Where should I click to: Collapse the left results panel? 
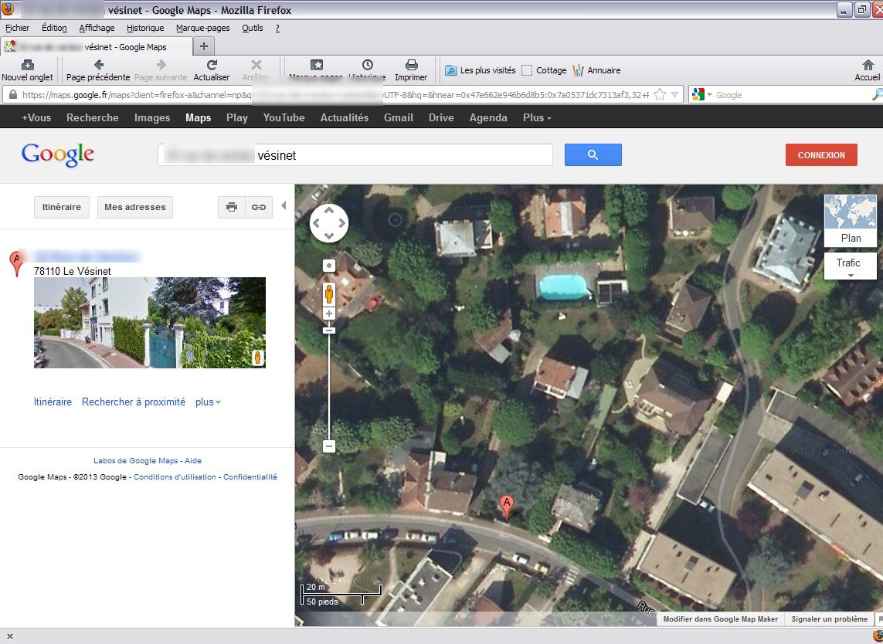pos(284,205)
